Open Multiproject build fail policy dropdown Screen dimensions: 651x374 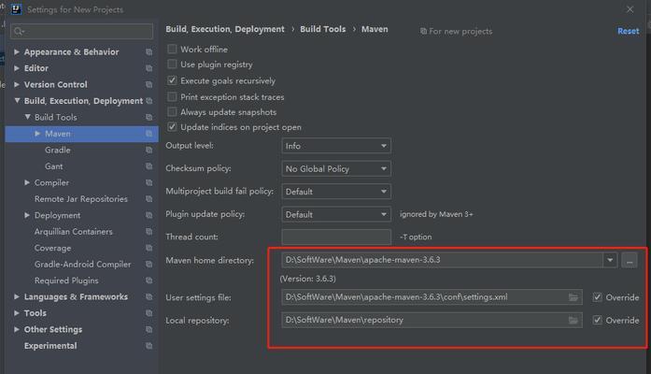point(336,192)
